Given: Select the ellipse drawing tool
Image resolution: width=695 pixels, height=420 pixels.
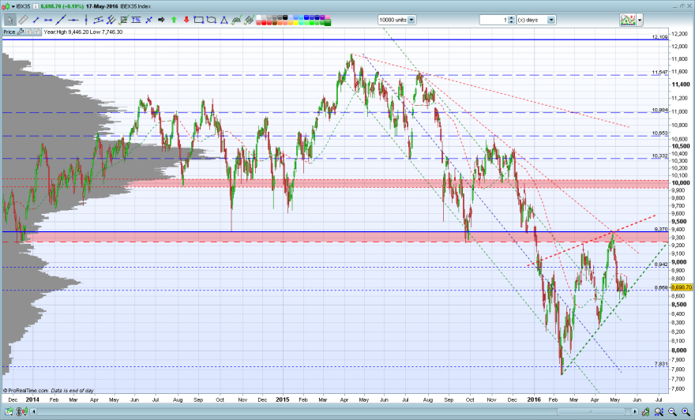Looking at the screenshot, I should click(x=211, y=20).
